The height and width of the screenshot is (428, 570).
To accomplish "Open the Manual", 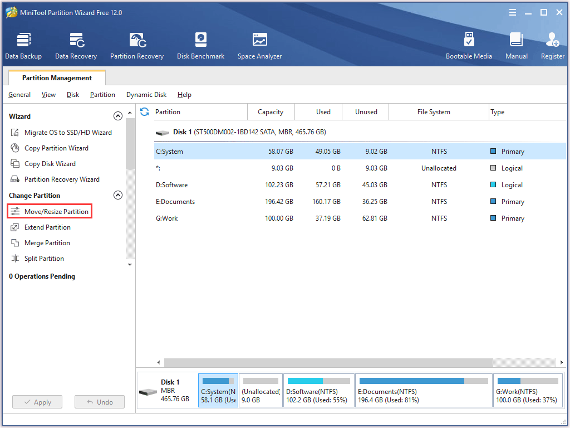I will [517, 46].
